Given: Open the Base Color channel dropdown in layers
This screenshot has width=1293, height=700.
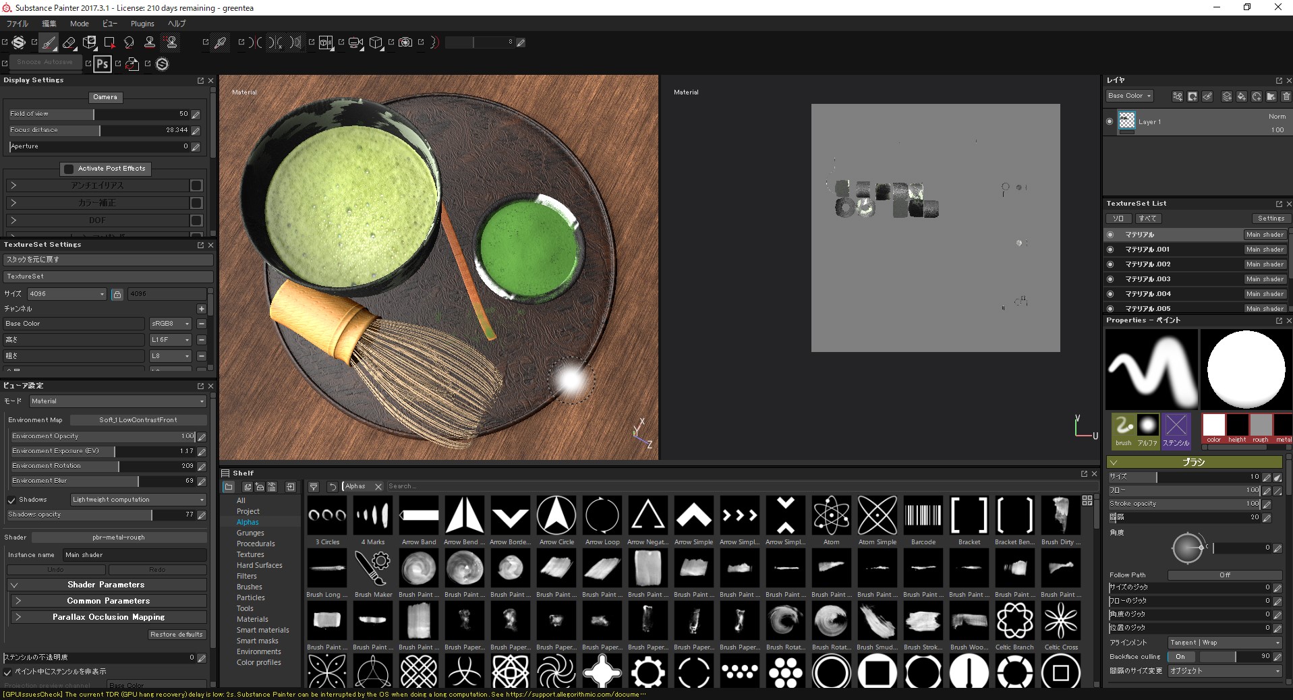Looking at the screenshot, I should coord(1130,96).
